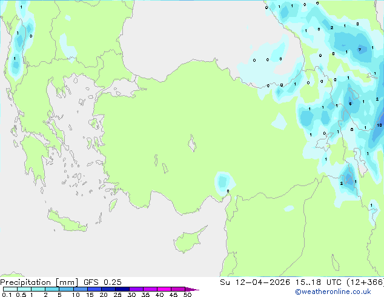This screenshot has height=297, width=384.
Task: Select the 25–30 mm dark blue legend segment
Action: point(123,289)
